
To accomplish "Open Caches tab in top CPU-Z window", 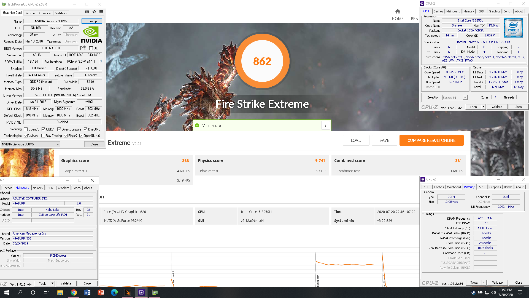I will [x=438, y=11].
